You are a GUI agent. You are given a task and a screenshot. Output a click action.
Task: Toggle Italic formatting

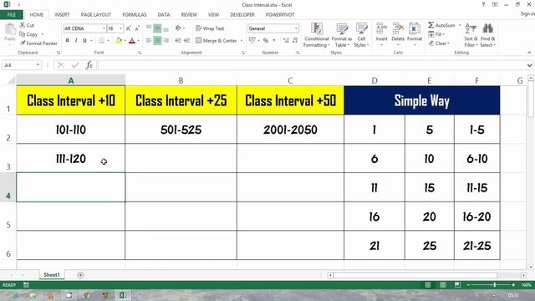[76, 41]
